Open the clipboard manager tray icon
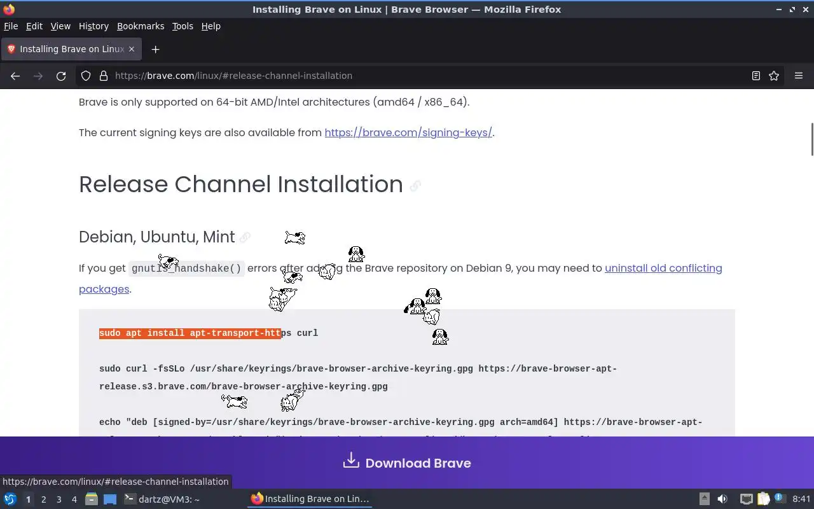Image resolution: width=814 pixels, height=509 pixels. [x=763, y=499]
